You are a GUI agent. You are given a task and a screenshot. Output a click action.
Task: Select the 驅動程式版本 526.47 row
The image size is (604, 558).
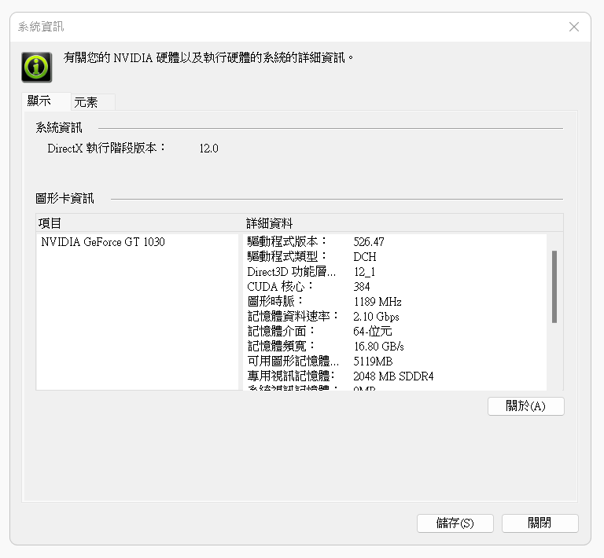click(395, 242)
